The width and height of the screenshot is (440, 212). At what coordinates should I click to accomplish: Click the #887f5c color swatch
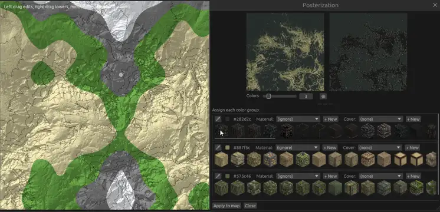pos(227,148)
